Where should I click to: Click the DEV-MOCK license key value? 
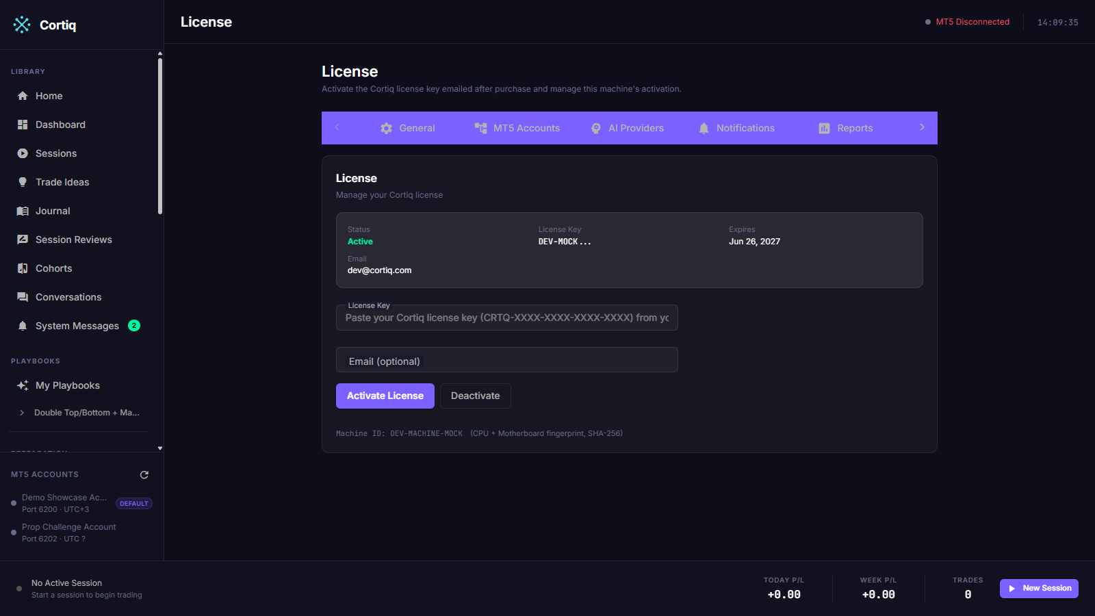(565, 242)
